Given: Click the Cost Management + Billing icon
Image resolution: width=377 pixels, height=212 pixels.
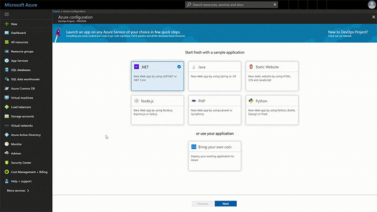Looking at the screenshot, I should [7, 172].
